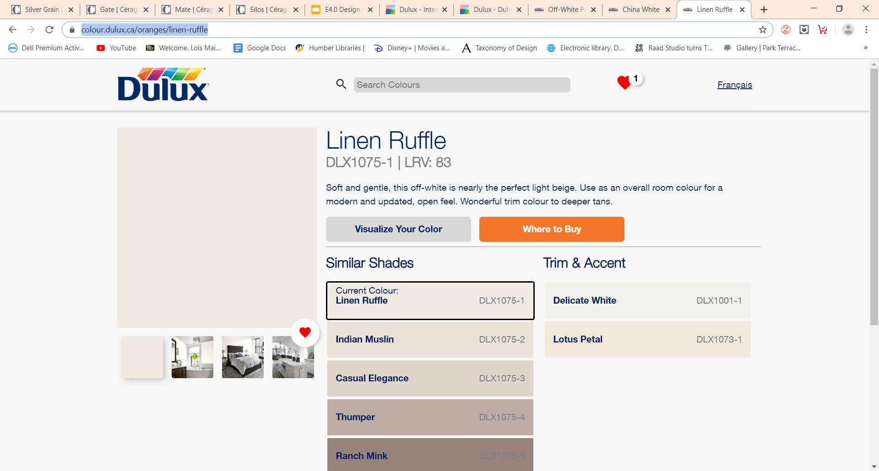The height and width of the screenshot is (471, 879).
Task: Switch to Silos Céragrès tab
Action: (x=267, y=10)
